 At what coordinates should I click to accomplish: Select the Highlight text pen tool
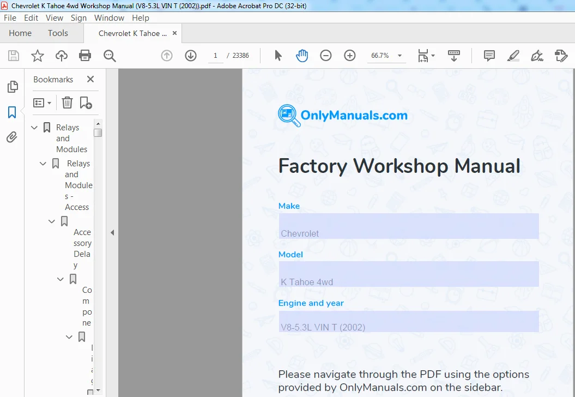[513, 56]
